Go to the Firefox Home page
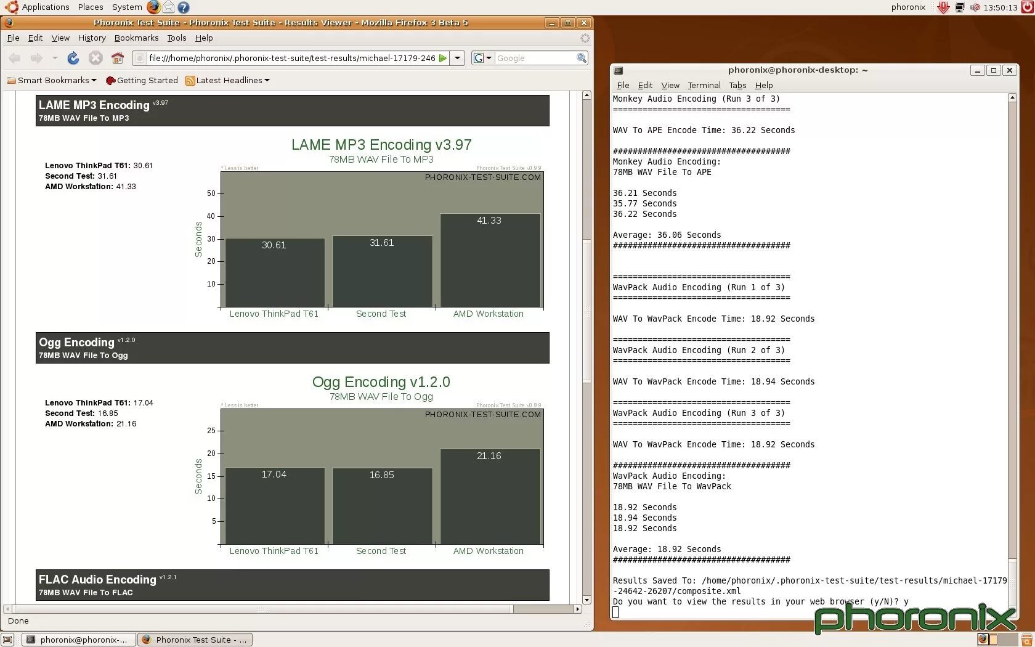 [x=118, y=58]
